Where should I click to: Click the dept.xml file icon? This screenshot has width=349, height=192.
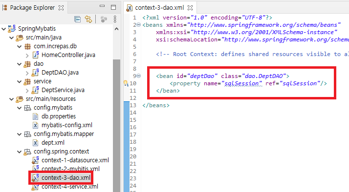tap(35, 143)
